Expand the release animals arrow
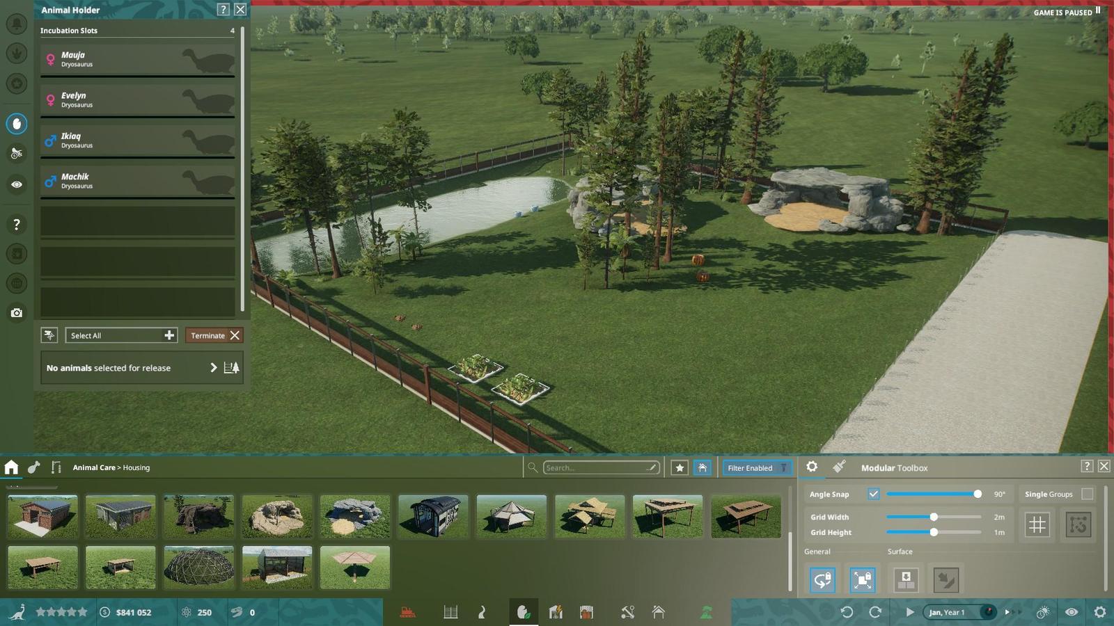The width and height of the screenshot is (1114, 626). 214,368
